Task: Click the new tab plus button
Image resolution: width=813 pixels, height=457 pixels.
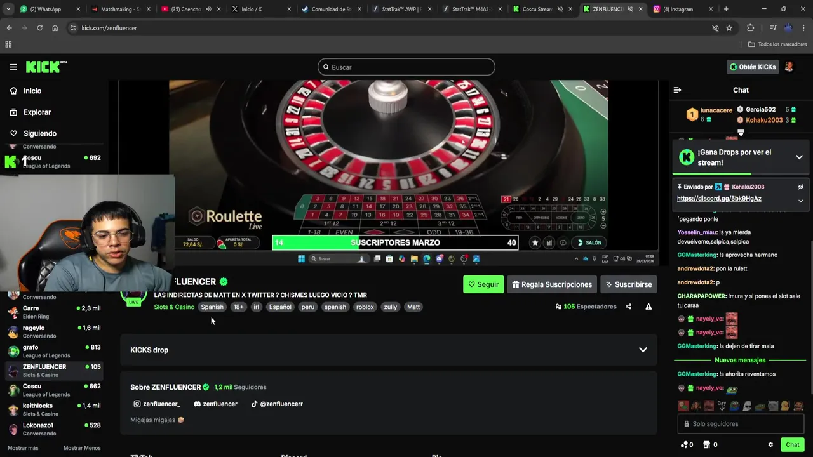Action: (x=726, y=9)
